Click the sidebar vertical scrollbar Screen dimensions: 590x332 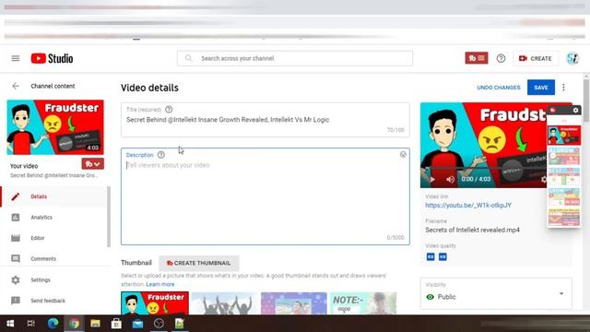(109, 217)
